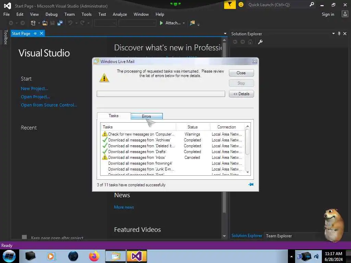Close the Start Page tab
The width and height of the screenshot is (351, 263).
41,33
